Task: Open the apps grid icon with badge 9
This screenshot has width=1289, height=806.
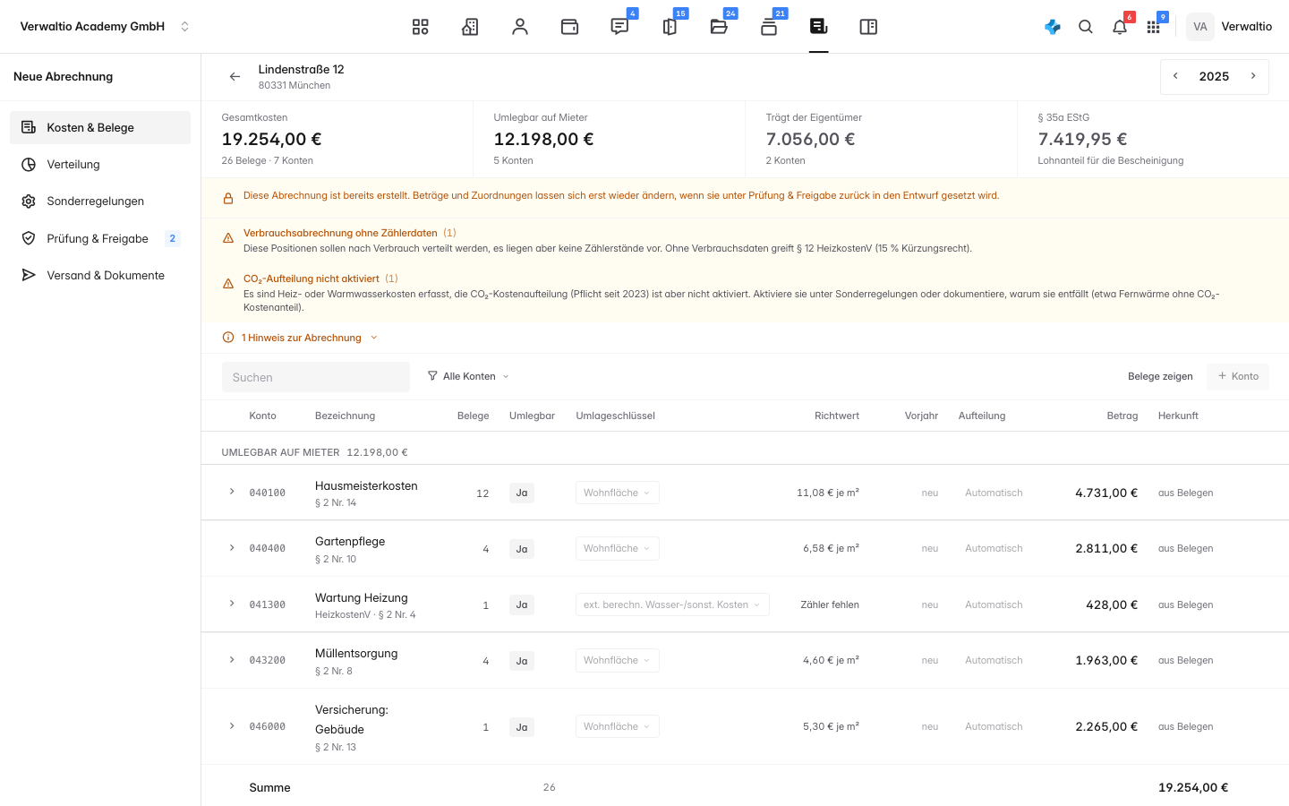Action: [1154, 27]
